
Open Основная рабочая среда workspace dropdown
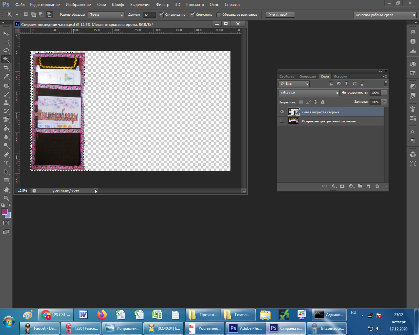pos(385,15)
